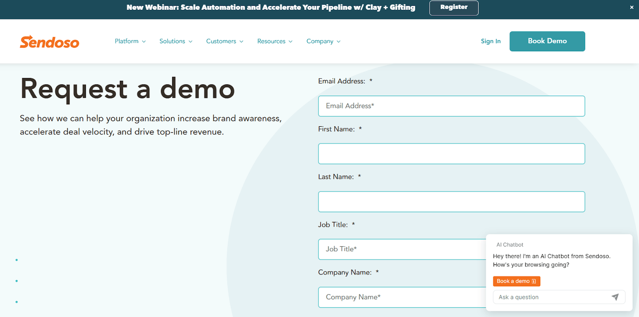Expand the Solutions menu chevron
The height and width of the screenshot is (317, 639).
(x=190, y=42)
